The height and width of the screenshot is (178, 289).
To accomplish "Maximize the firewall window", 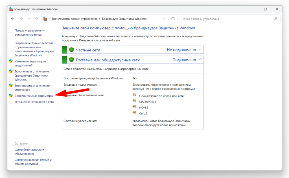I will pyautogui.click(x=265, y=9).
